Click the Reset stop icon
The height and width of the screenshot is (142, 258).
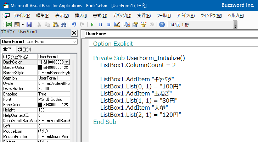coord(108,25)
